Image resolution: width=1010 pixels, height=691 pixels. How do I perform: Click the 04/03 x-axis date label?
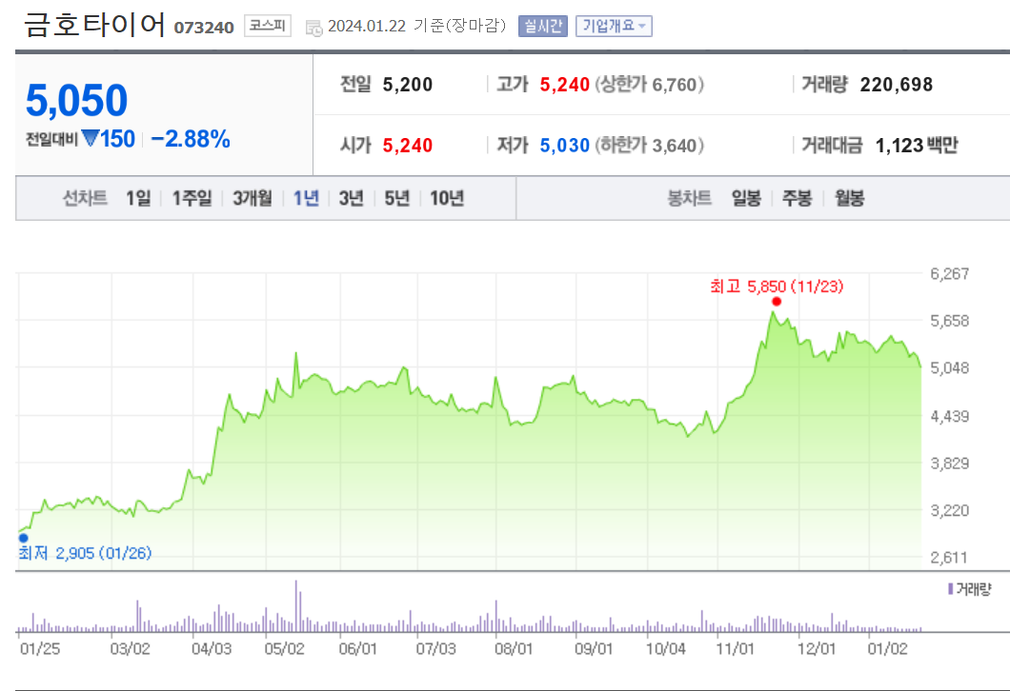point(212,648)
